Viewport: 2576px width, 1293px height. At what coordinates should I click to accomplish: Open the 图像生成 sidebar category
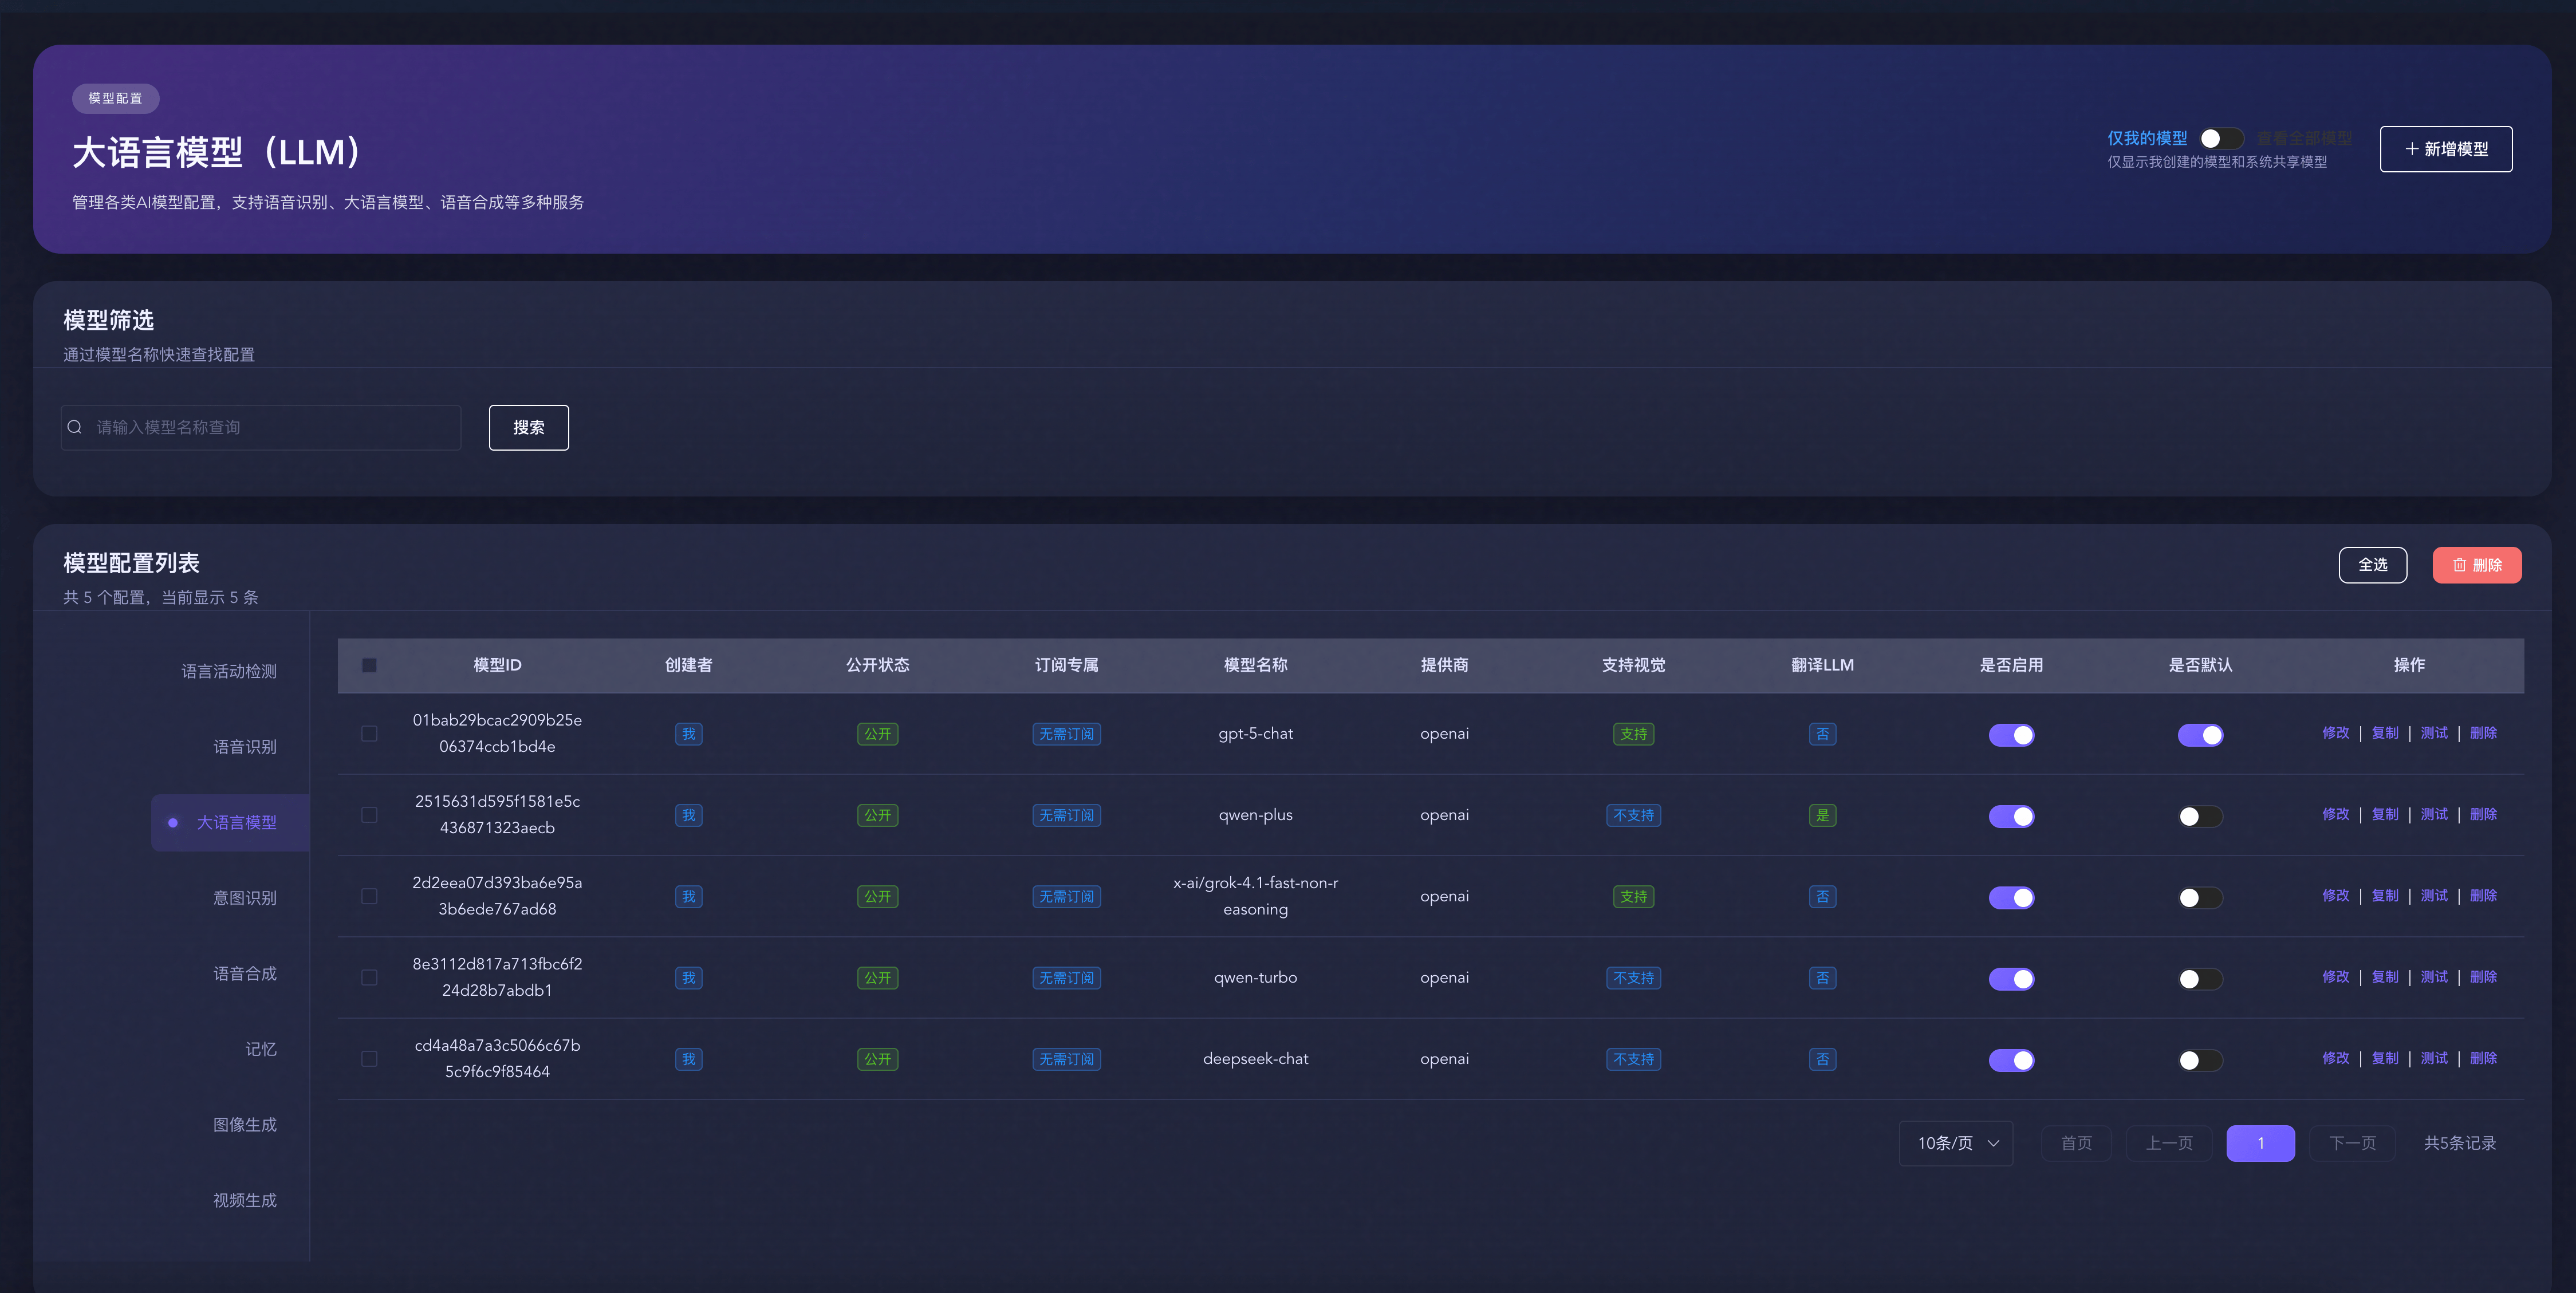pyautogui.click(x=244, y=1125)
